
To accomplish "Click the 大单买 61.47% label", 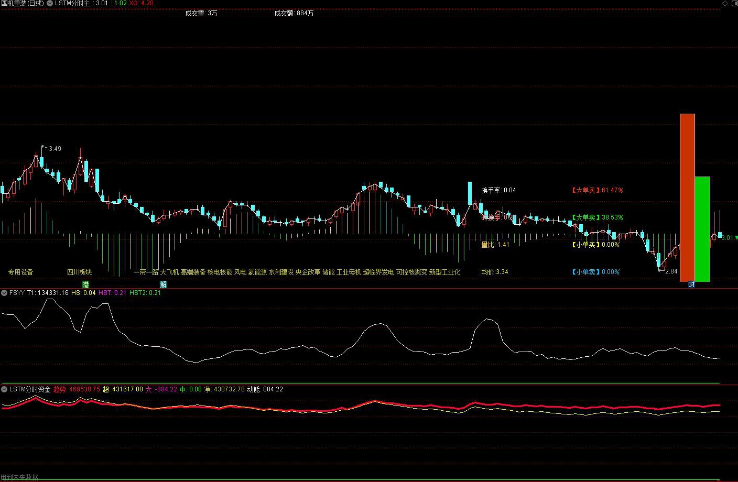I will pyautogui.click(x=597, y=190).
